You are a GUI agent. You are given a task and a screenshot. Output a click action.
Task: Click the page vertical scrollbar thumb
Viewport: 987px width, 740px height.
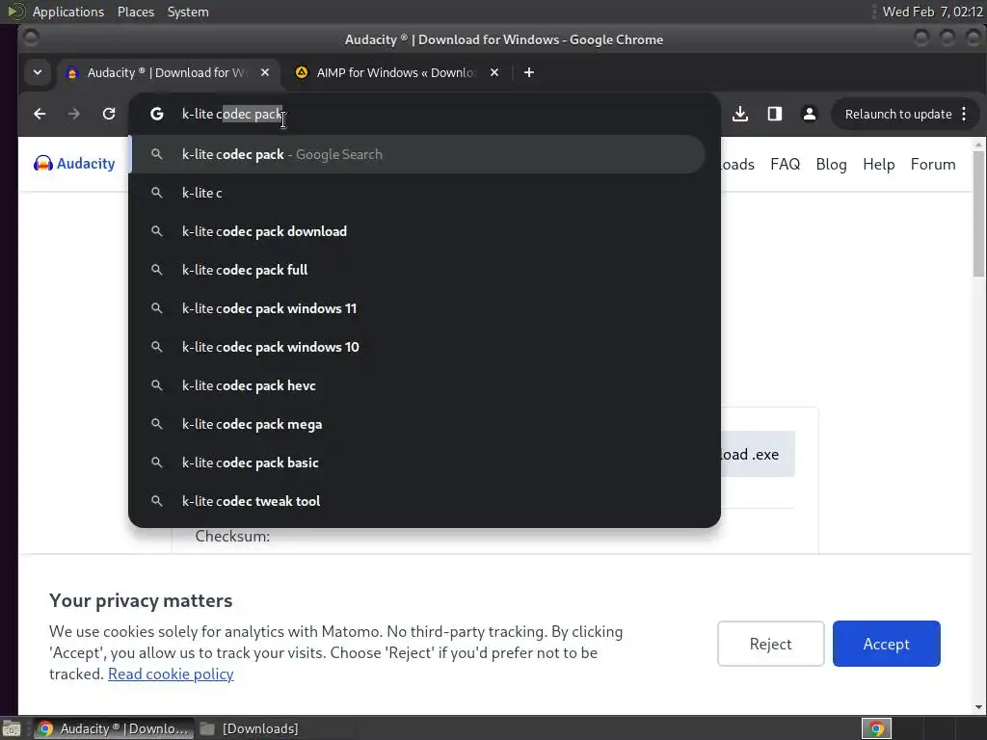[x=978, y=214]
